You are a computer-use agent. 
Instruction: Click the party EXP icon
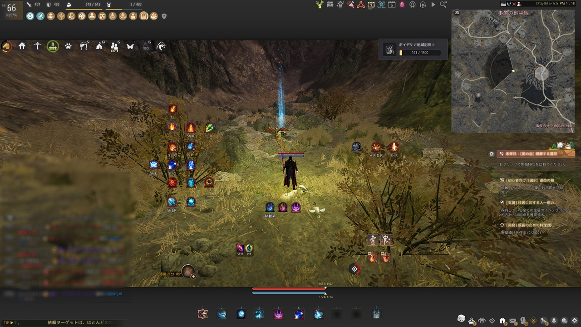[x=114, y=47]
